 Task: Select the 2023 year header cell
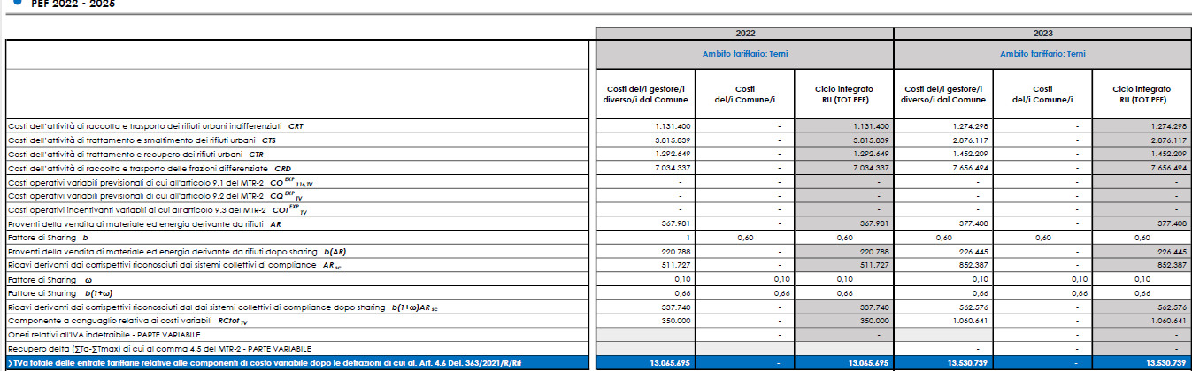pos(1042,33)
